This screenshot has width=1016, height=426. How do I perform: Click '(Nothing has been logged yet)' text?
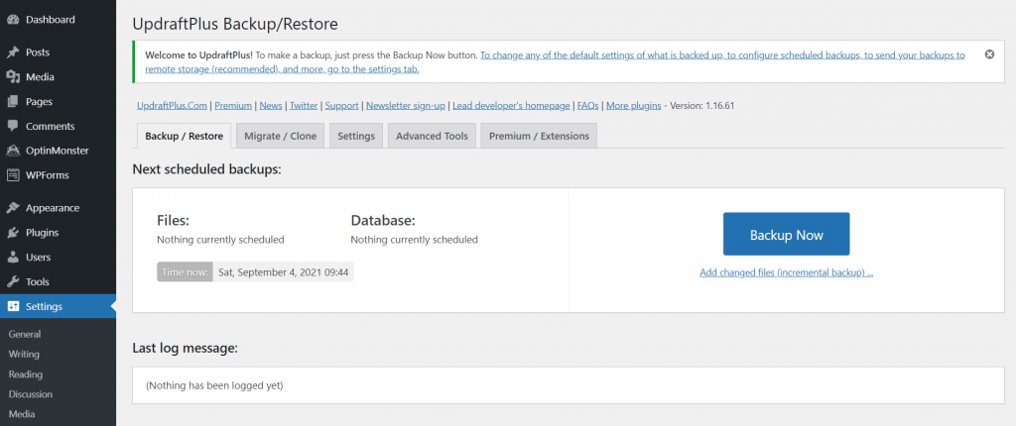[214, 385]
